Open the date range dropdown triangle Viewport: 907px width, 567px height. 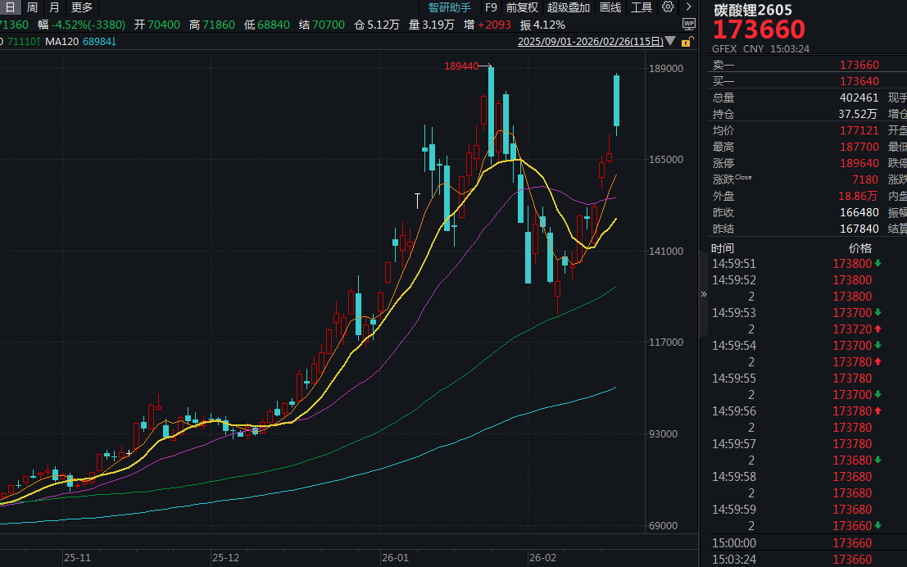(x=671, y=41)
